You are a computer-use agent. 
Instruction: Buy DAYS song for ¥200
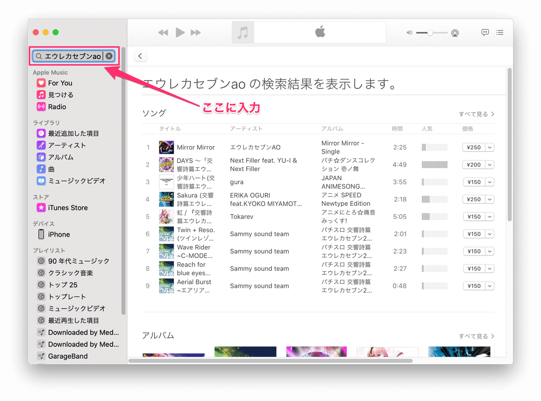click(x=474, y=165)
